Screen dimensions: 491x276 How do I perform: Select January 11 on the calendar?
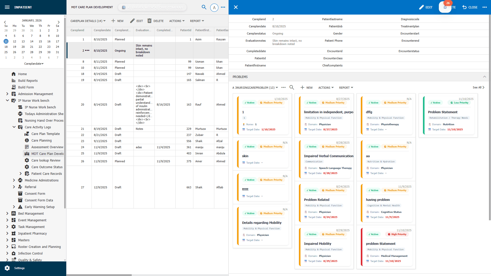[x=6, y=41]
